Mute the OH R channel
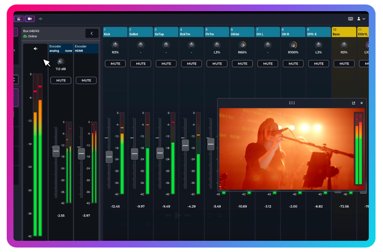Image resolution: width=383 pixels, height=252 pixels. tap(293, 64)
